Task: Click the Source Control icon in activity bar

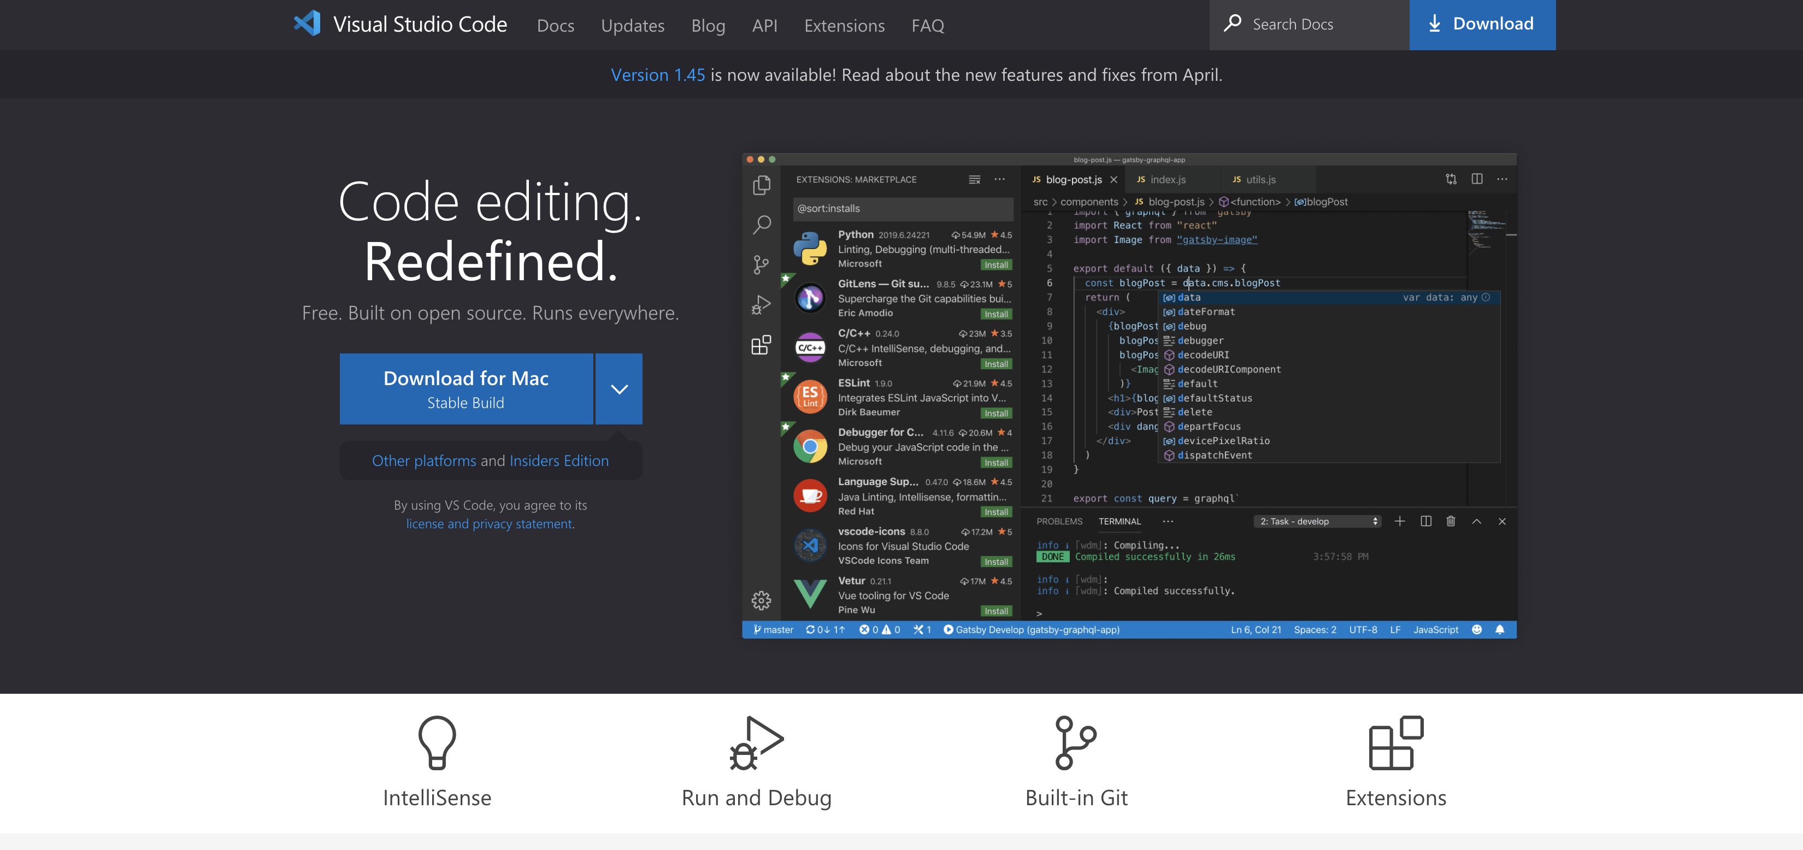Action: click(x=761, y=264)
